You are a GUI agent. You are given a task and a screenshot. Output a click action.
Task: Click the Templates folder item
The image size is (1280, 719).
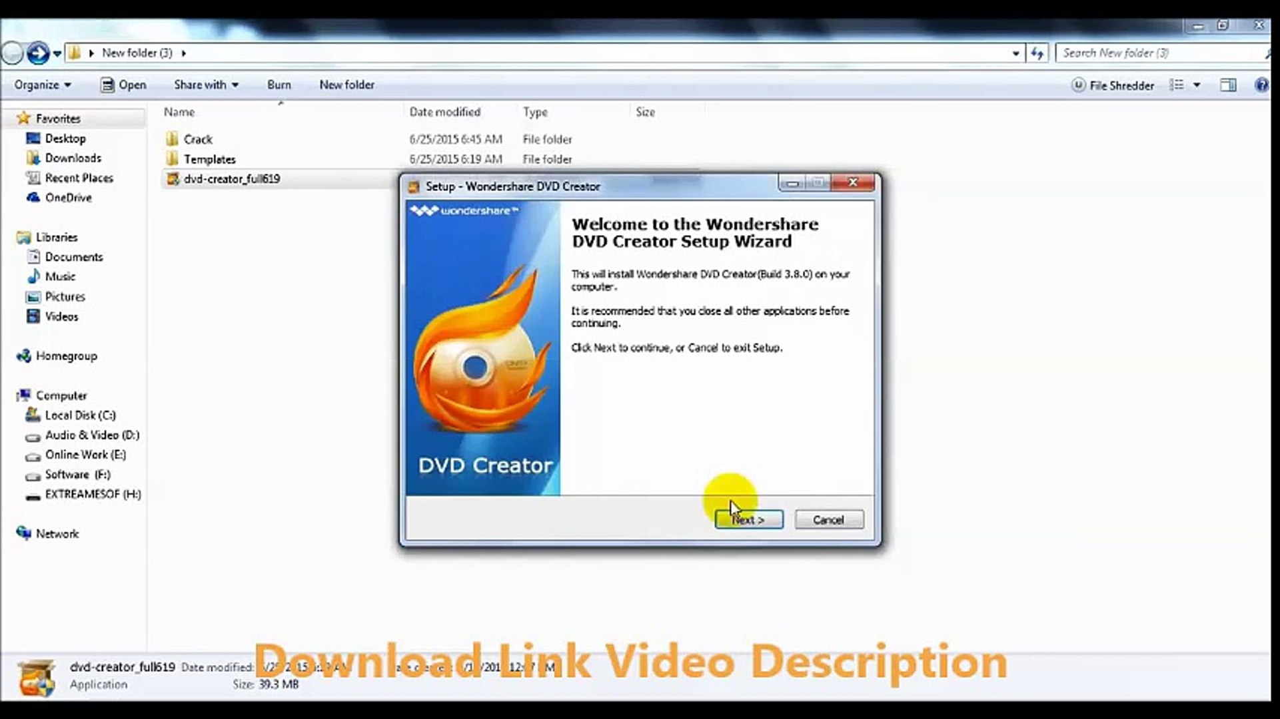pos(209,159)
